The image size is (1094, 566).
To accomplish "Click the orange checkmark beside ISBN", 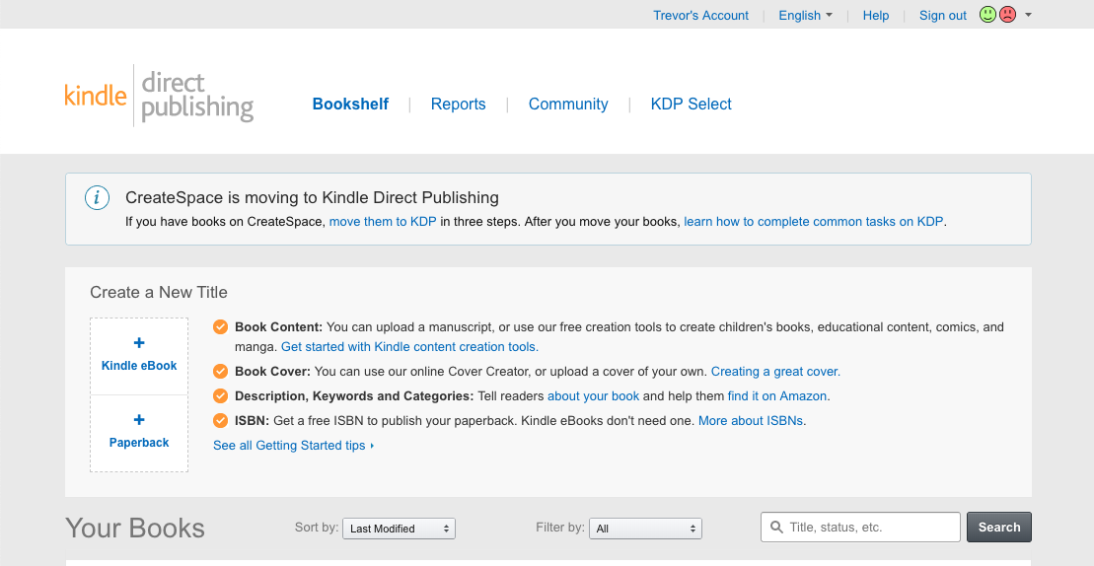I will coord(221,421).
